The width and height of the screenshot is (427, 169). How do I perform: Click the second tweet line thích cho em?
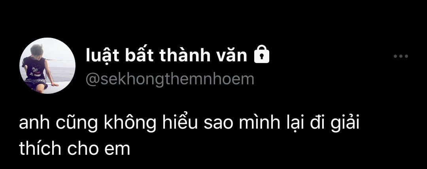(x=75, y=148)
